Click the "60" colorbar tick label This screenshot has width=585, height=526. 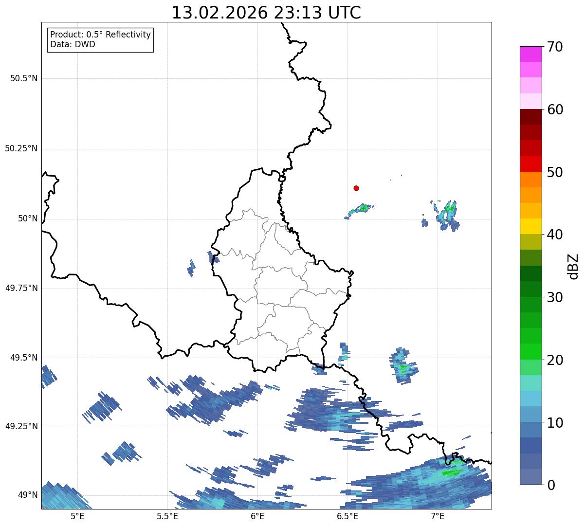555,109
